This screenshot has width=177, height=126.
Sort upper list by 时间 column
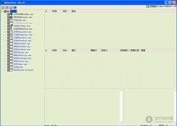tap(56, 11)
